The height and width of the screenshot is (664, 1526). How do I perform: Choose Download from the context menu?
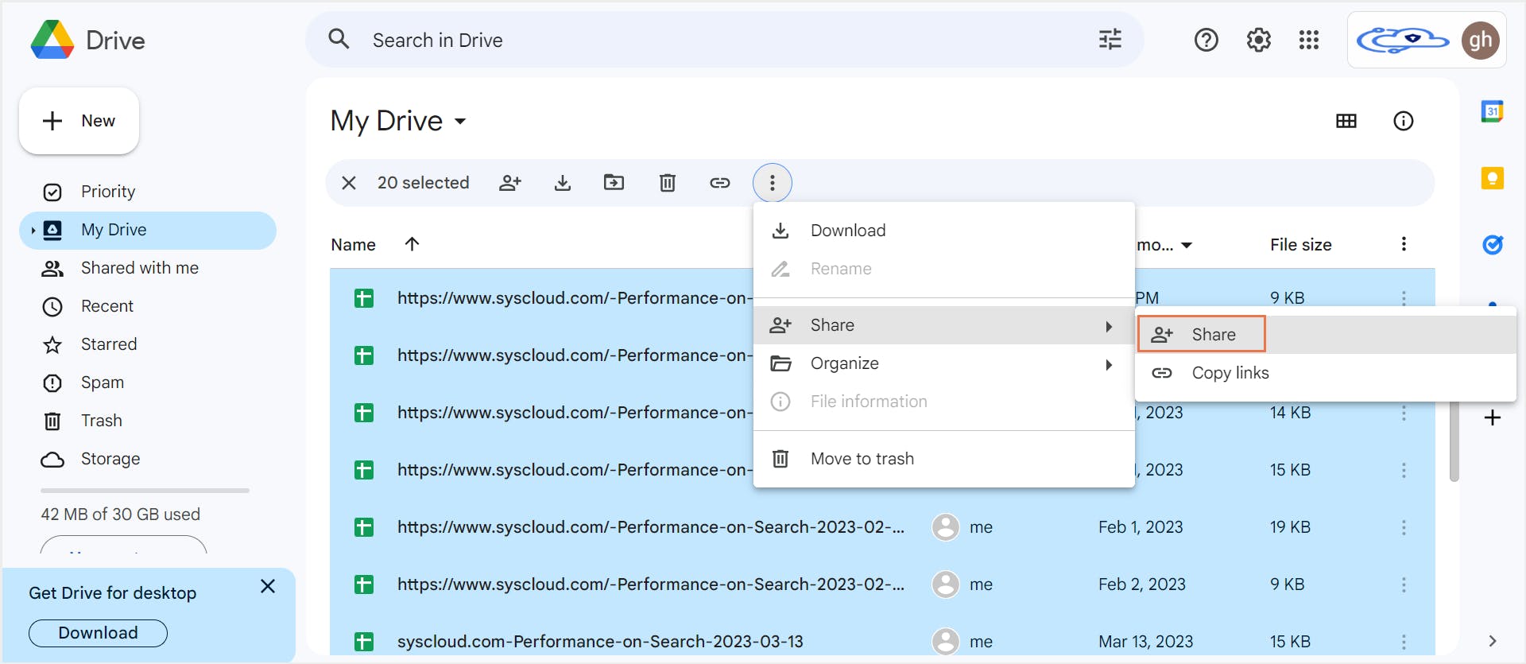[943, 231]
